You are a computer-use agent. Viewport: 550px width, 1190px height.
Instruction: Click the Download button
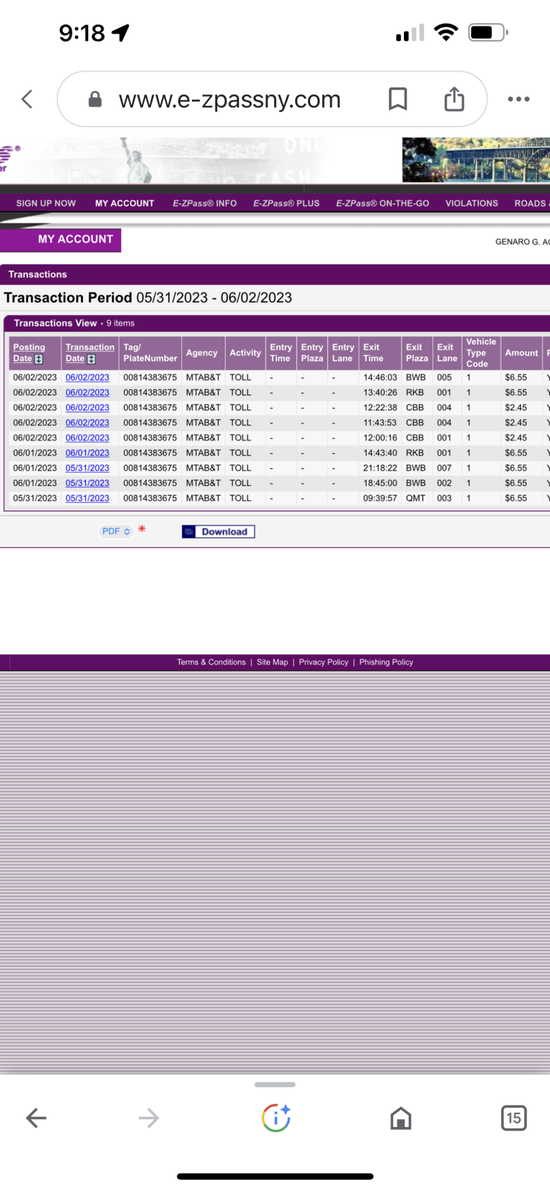[218, 531]
